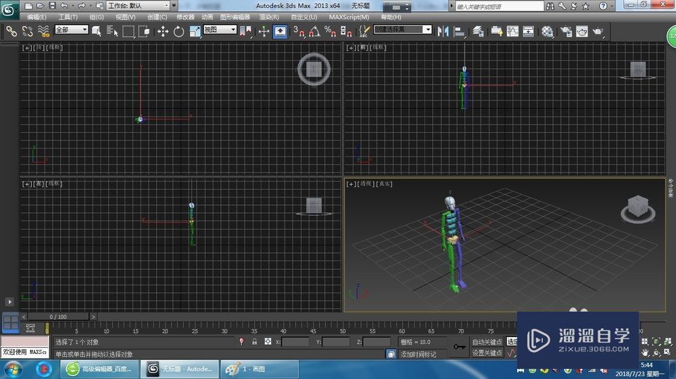Toggle the Selection Lock padlock
Viewport: 676px width, 379px height.
click(x=254, y=342)
